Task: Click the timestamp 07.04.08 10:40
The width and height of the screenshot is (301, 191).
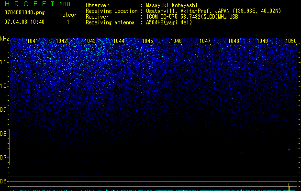Action: coord(24,22)
